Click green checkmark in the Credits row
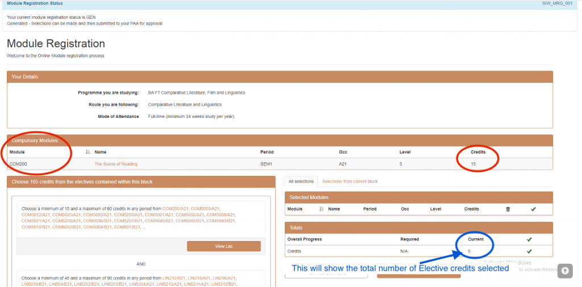Viewport: 582px width, 287px height. pyautogui.click(x=529, y=251)
